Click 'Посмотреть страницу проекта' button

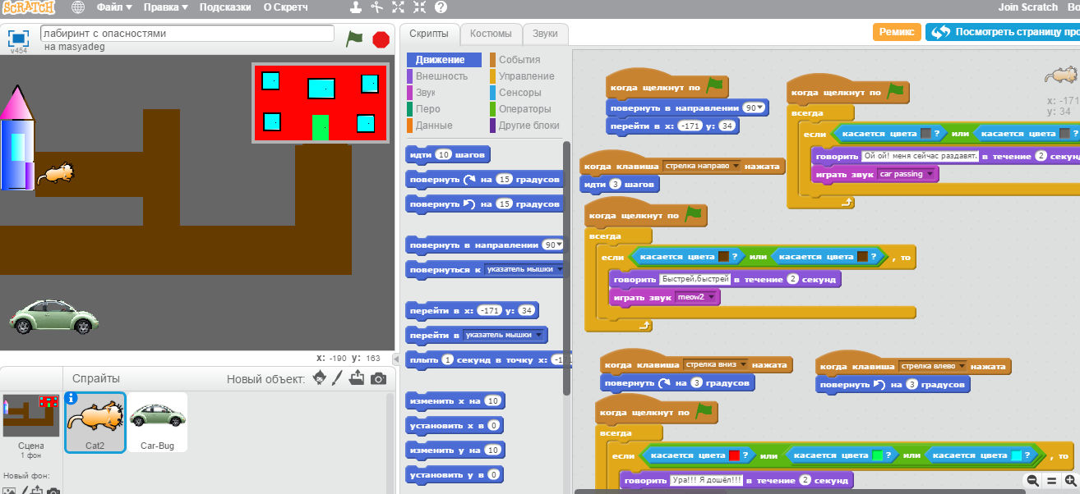click(x=1004, y=32)
